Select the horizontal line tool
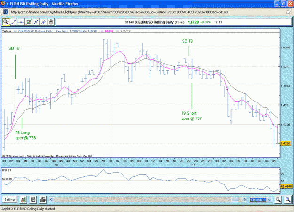Screen dimensions: 294x212 click(x=21, y=22)
